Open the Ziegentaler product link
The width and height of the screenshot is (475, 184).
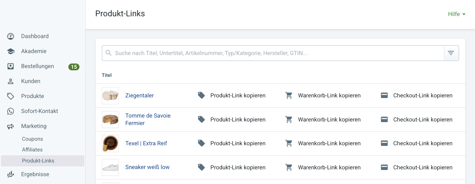pos(140,95)
